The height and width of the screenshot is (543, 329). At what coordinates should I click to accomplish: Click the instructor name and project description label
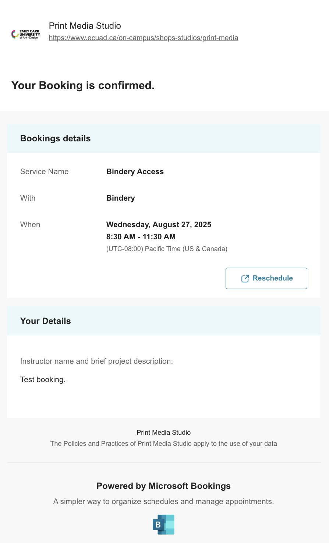[96, 361]
